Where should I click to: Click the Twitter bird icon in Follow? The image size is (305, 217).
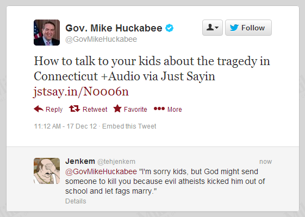[234, 28]
